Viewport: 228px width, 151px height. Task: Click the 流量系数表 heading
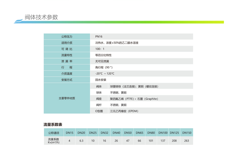coord(53,124)
